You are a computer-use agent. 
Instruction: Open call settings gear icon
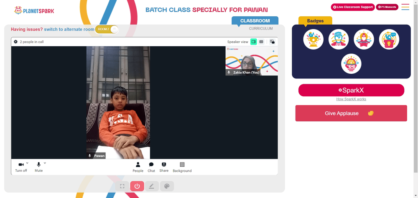(16, 42)
